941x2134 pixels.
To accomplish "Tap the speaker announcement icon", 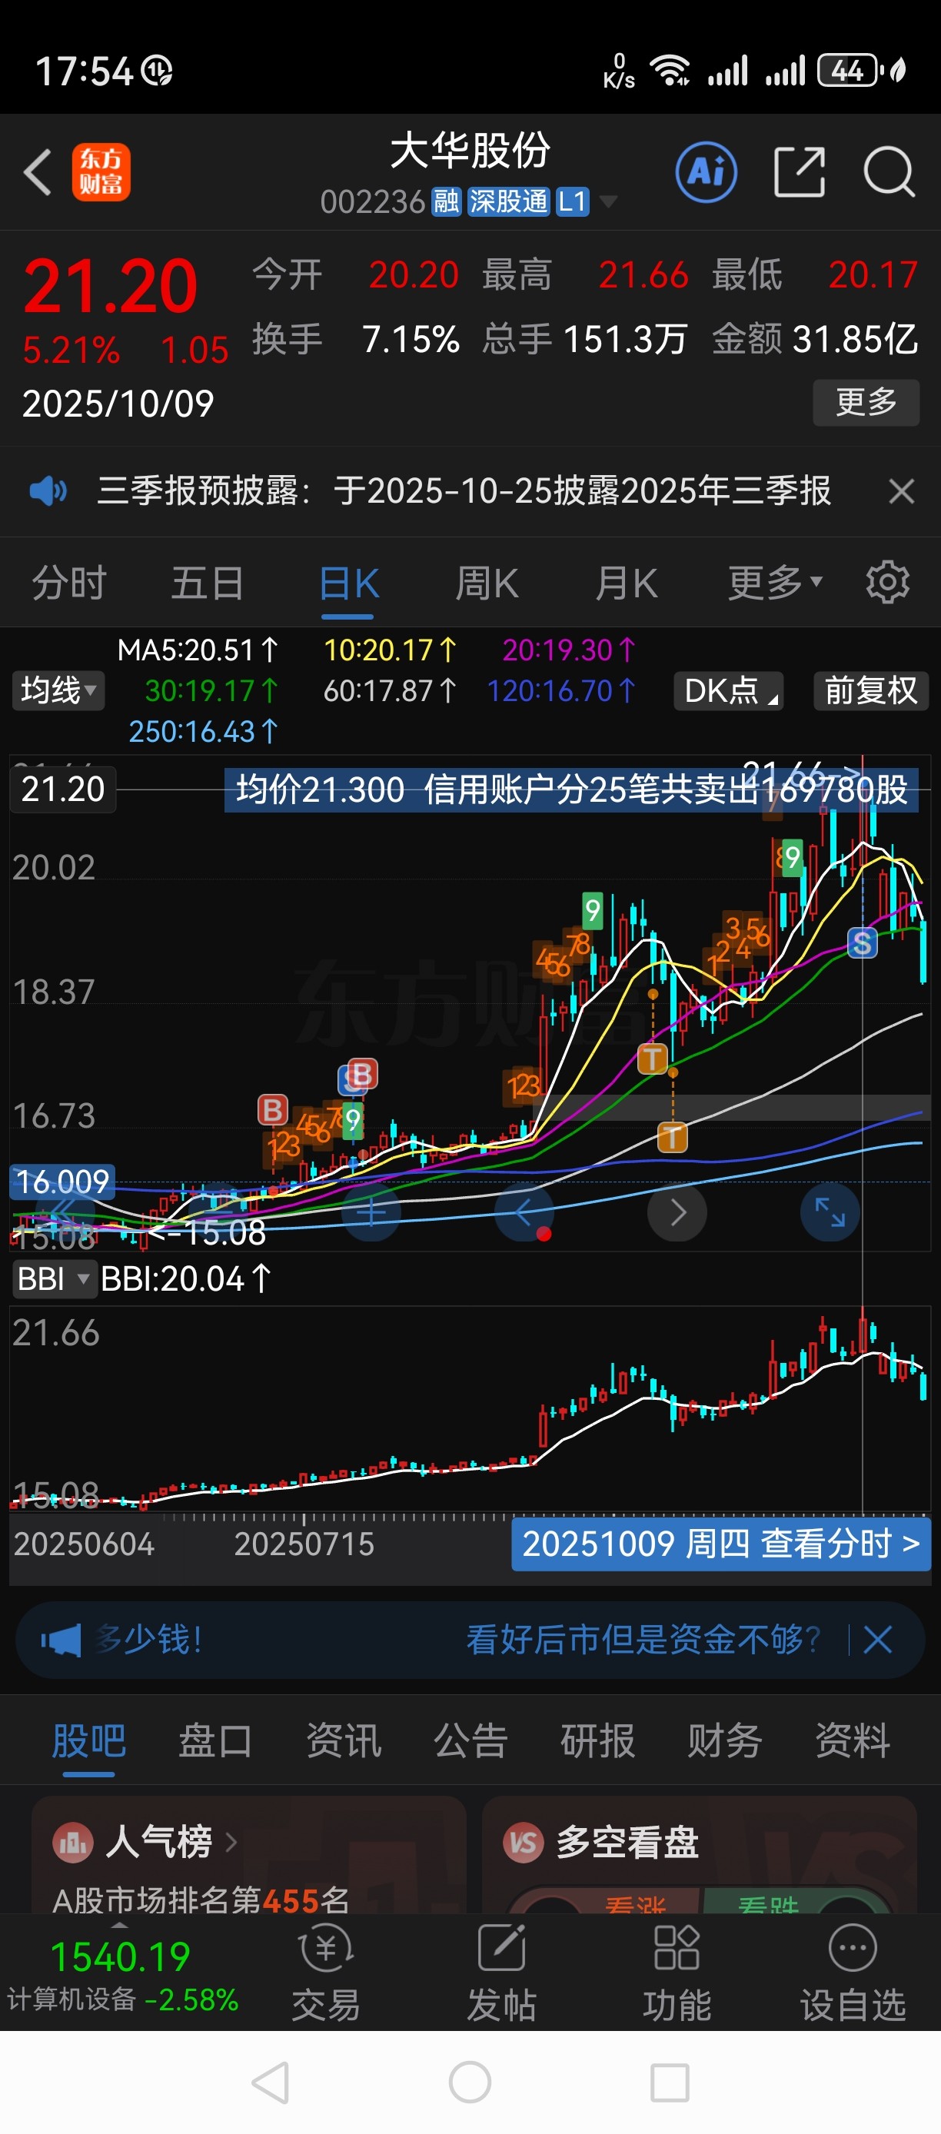I will point(48,490).
